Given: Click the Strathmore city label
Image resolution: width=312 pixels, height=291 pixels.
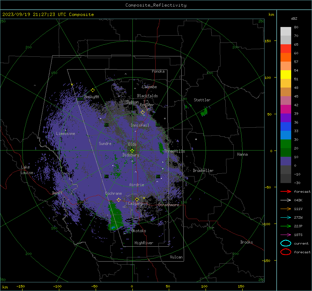Looking at the screenshot, I should [168, 205].
